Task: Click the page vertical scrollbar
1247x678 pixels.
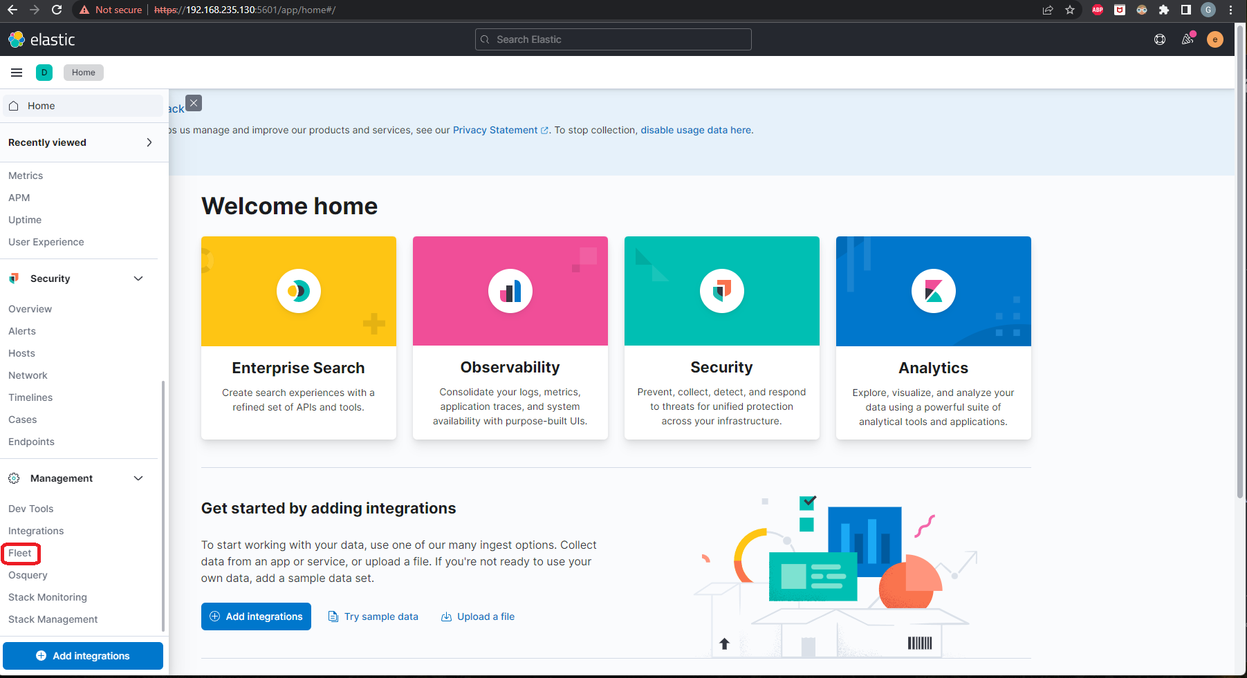Action: (1240, 276)
